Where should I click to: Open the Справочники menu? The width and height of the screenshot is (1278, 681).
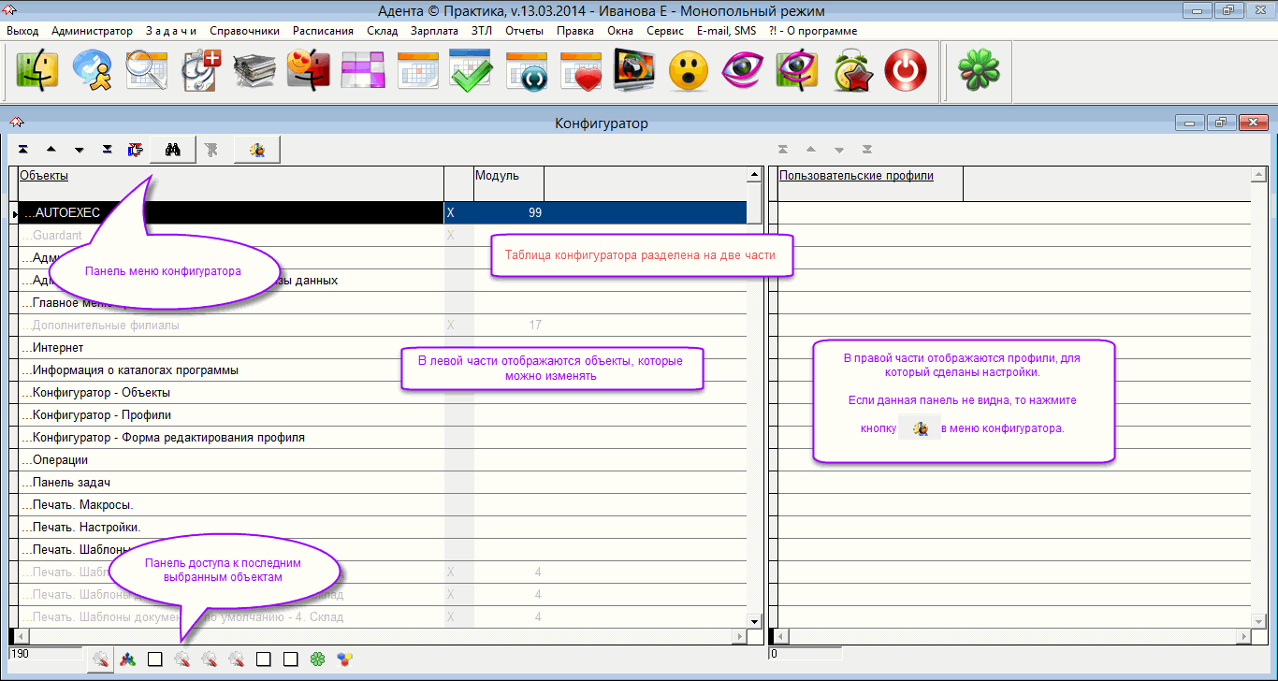(x=244, y=31)
